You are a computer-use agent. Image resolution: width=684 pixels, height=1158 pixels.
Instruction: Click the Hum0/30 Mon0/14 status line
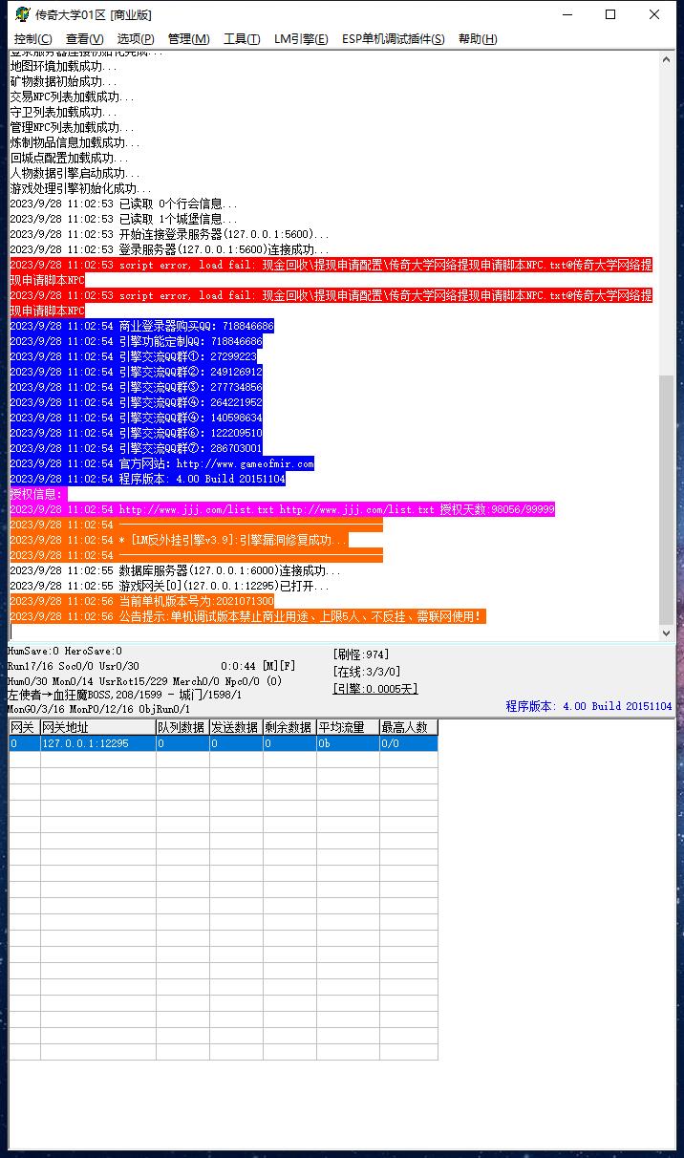(144, 680)
